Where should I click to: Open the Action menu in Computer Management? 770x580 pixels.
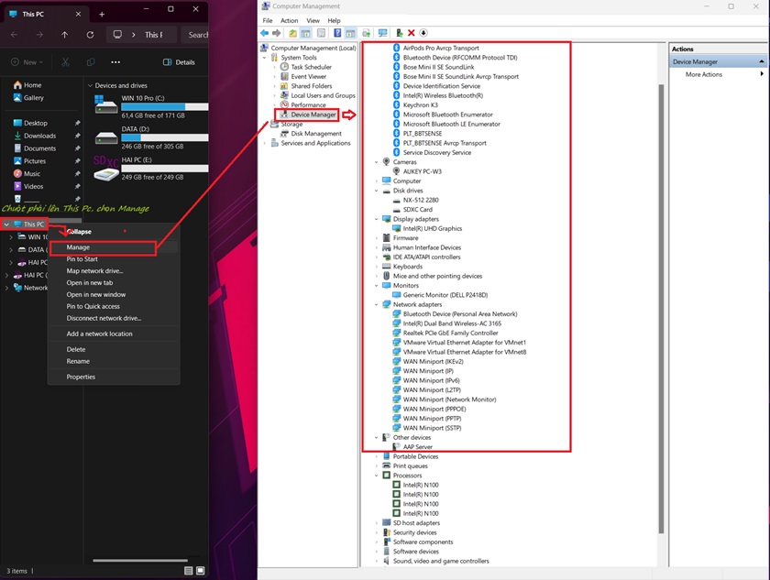pos(289,20)
